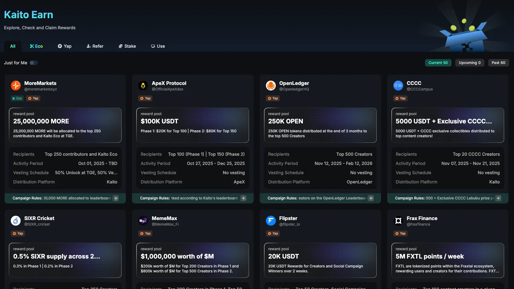Switch to the Use tab
514x289 pixels.
[158, 46]
